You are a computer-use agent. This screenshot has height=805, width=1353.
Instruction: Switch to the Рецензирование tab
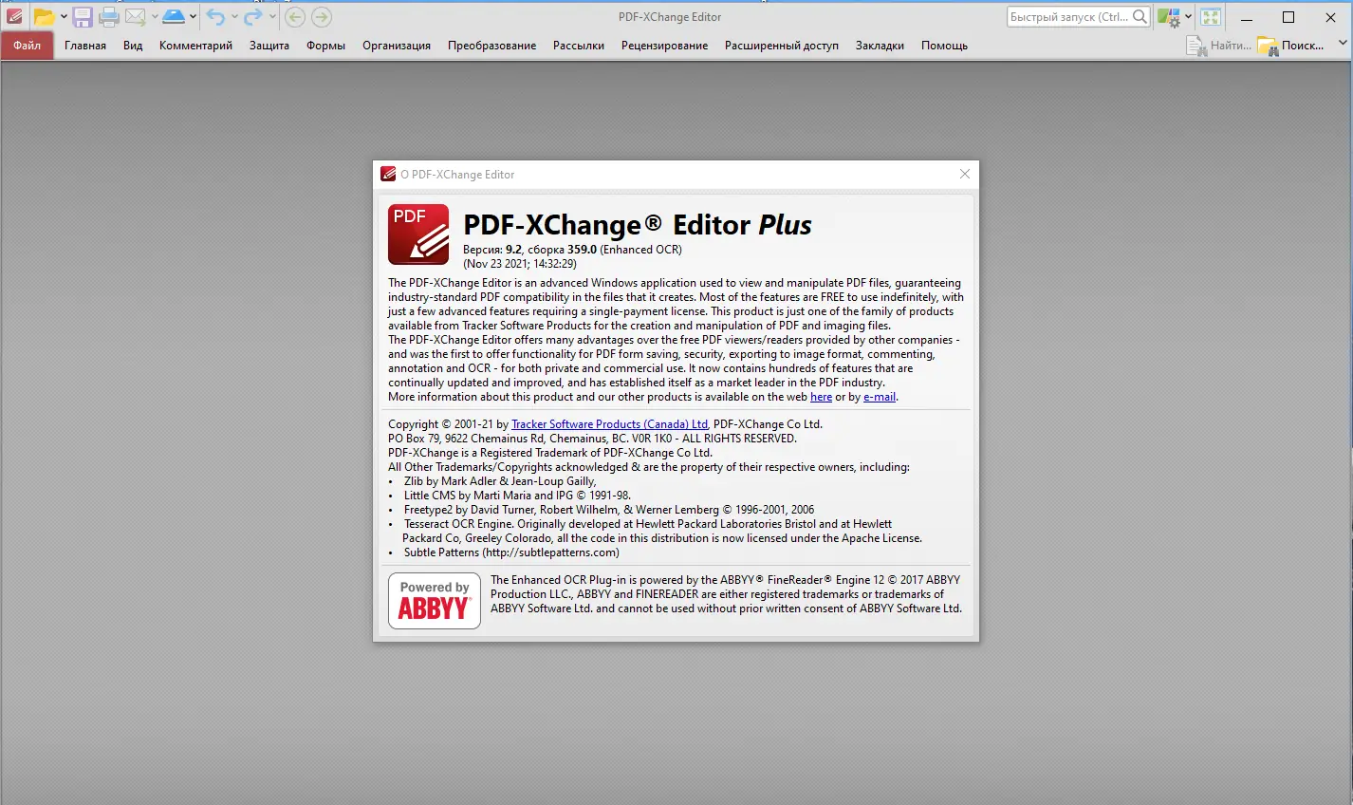click(x=664, y=46)
